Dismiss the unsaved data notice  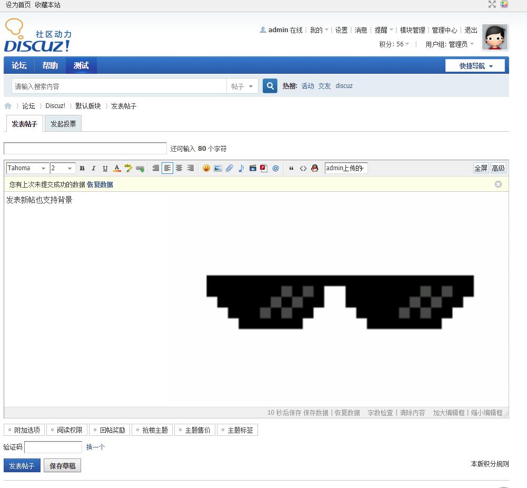tap(498, 184)
